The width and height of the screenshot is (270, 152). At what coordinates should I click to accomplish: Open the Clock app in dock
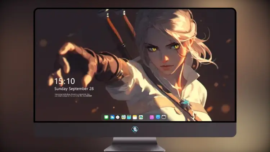(118, 117)
